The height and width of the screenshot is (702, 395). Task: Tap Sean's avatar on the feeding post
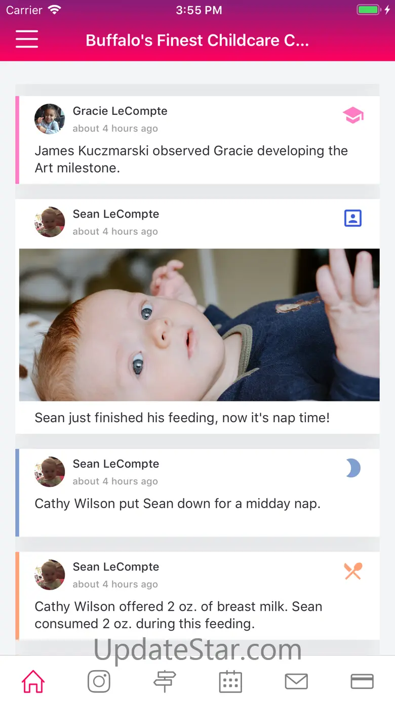[50, 574]
